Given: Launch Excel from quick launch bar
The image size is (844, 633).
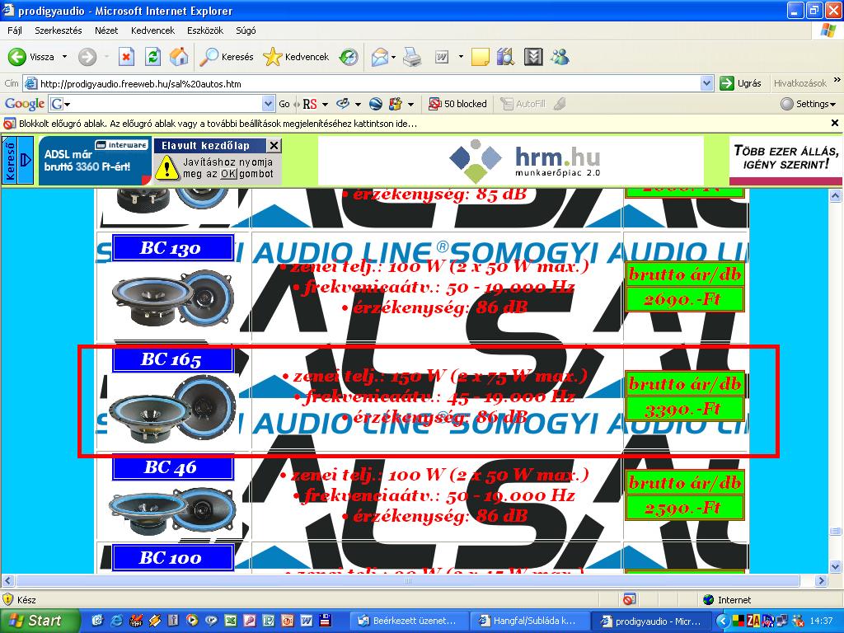Looking at the screenshot, I should tap(230, 621).
